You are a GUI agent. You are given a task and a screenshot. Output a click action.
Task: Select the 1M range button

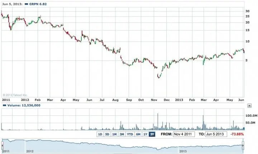[114, 134]
